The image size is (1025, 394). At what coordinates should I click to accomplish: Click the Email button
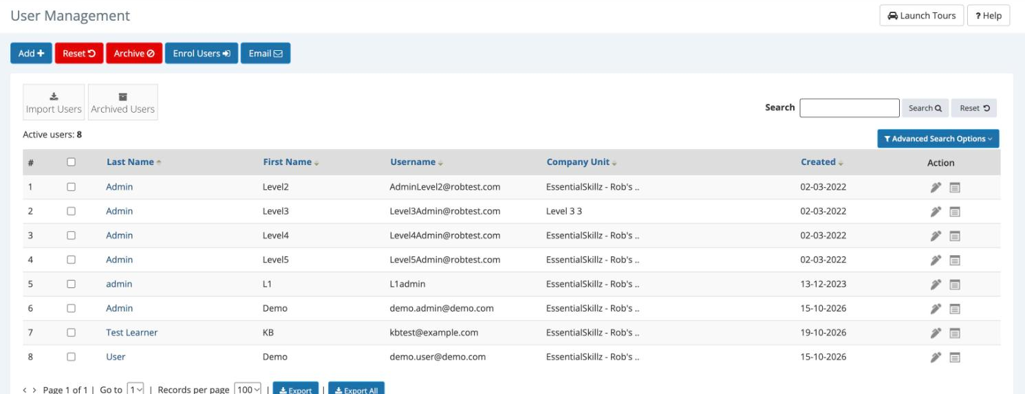pyautogui.click(x=266, y=54)
